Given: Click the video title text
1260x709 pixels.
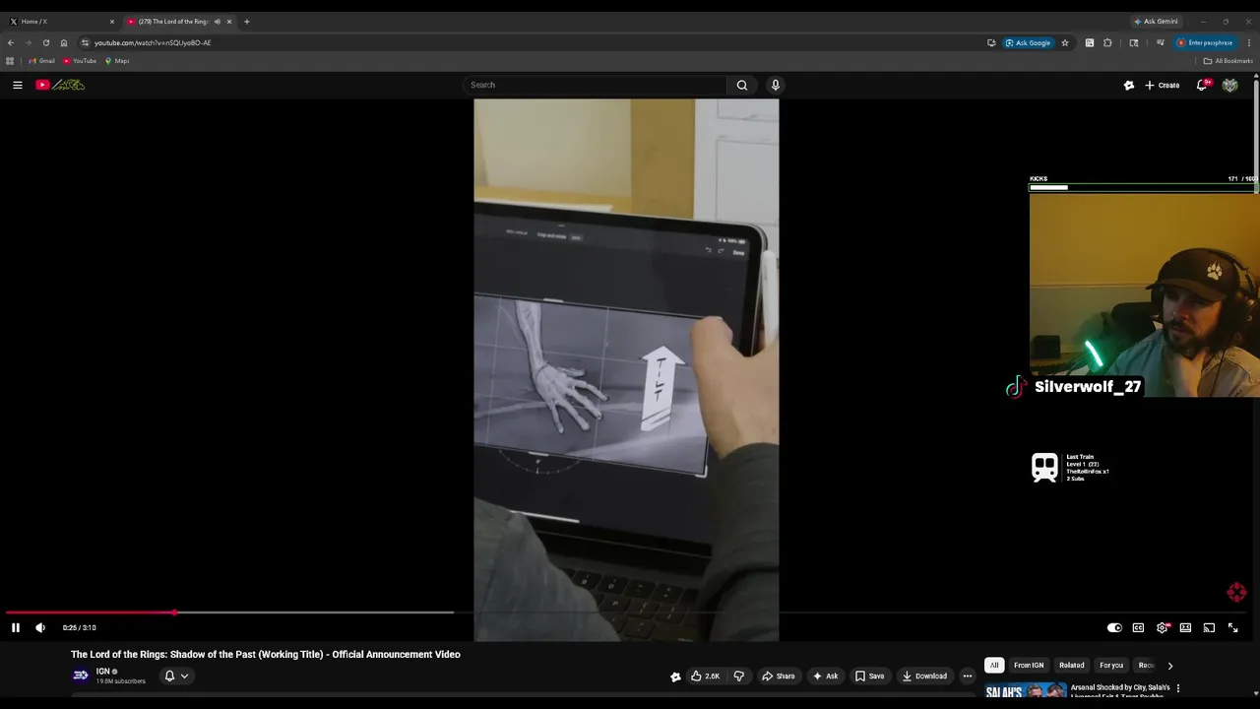Looking at the screenshot, I should coord(266,654).
